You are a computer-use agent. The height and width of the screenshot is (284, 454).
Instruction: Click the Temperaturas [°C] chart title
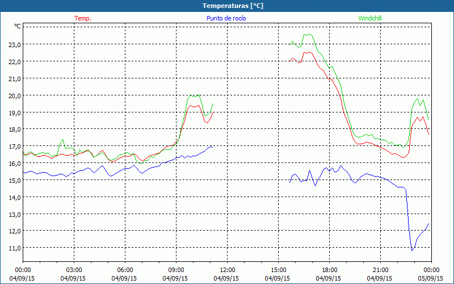tap(233, 6)
